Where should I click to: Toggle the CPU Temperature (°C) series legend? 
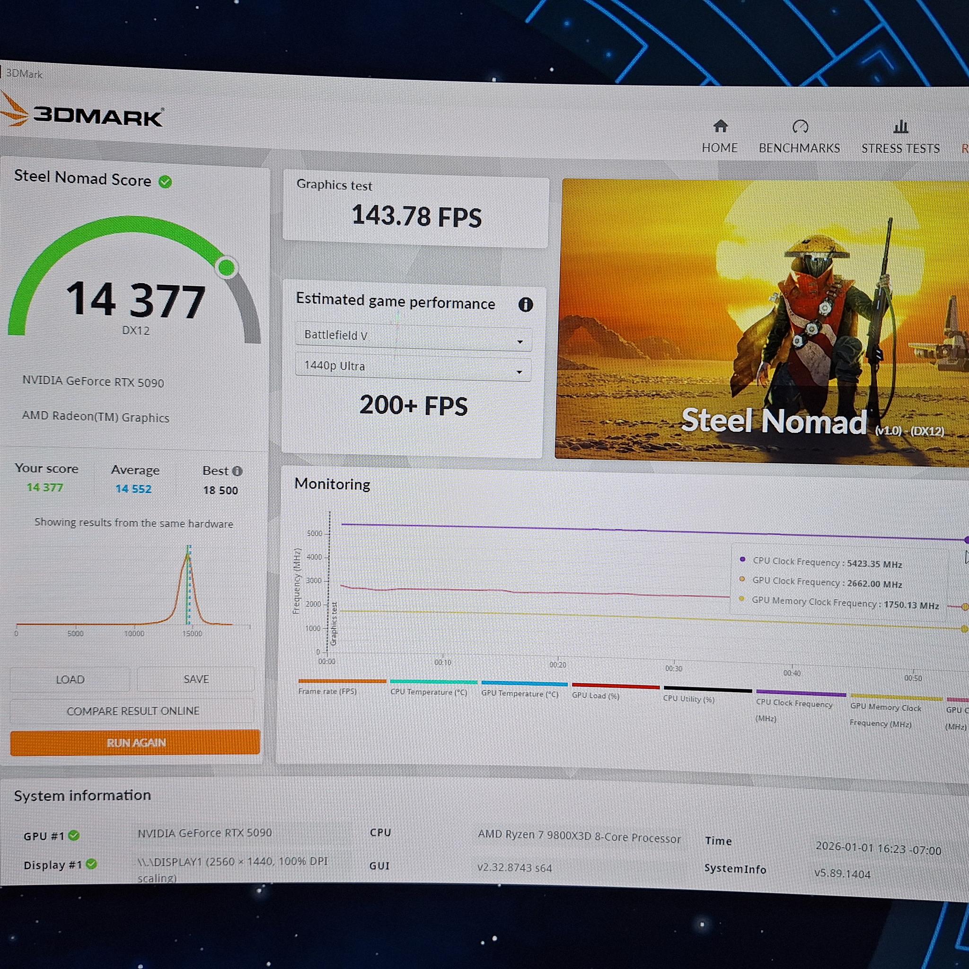point(433,687)
